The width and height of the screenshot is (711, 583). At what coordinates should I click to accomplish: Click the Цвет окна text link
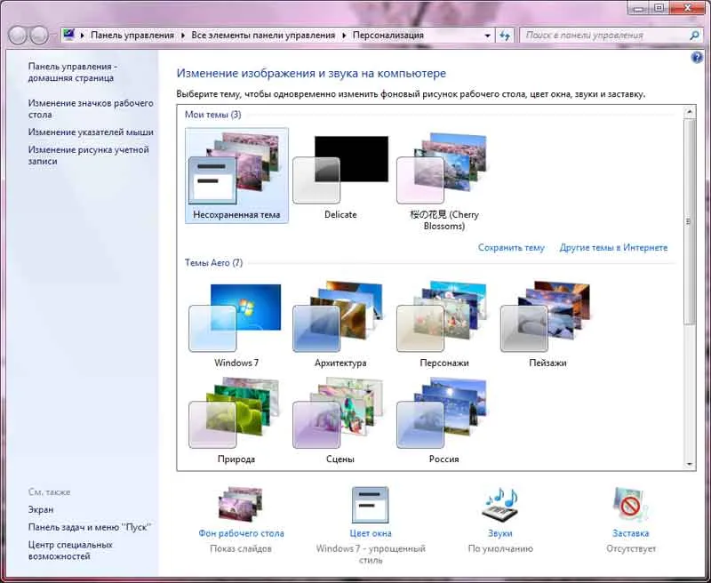pyautogui.click(x=371, y=533)
